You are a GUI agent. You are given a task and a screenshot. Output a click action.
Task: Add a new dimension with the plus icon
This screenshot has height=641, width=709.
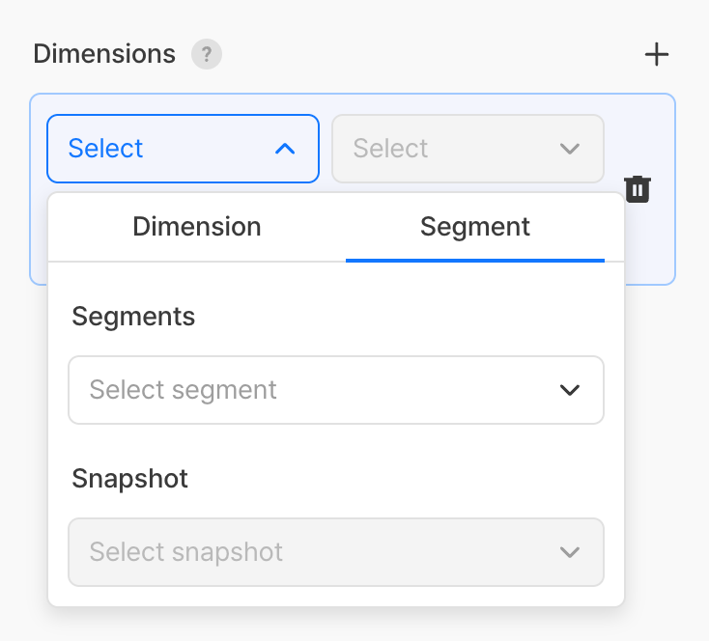coord(657,54)
